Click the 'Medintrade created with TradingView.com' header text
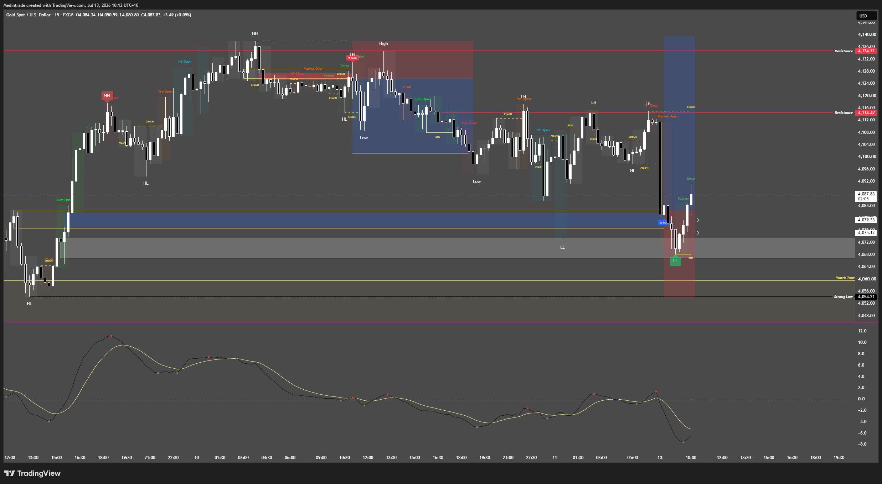This screenshot has width=882, height=484. [x=44, y=5]
